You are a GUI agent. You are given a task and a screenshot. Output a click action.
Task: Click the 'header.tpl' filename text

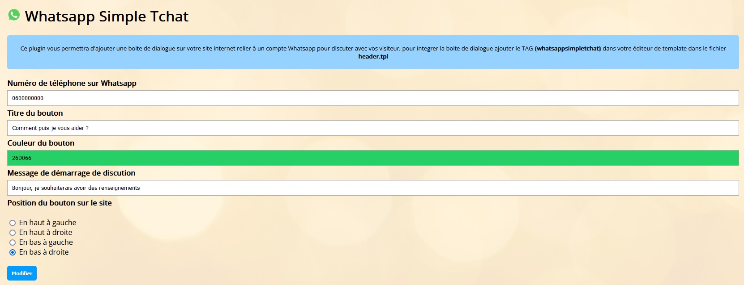tap(373, 56)
